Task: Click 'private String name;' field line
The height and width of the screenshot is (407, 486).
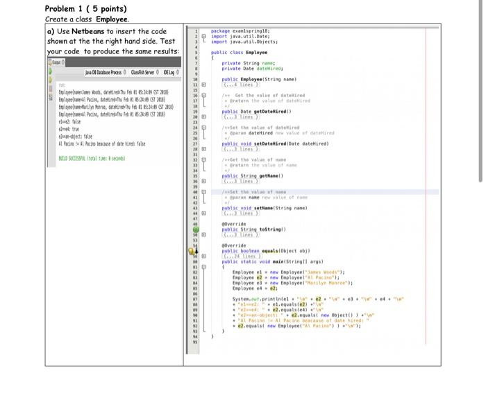Action: [x=249, y=63]
